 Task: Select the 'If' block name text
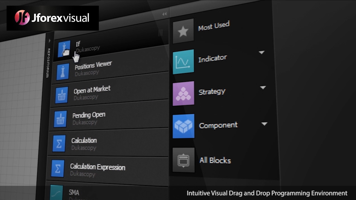coord(78,44)
